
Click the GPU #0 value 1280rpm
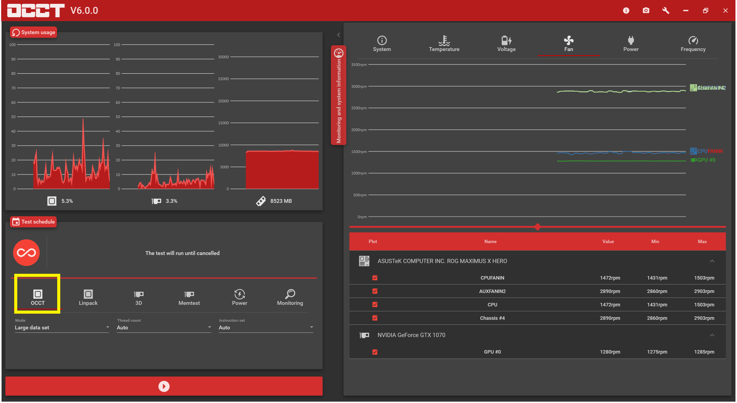610,352
